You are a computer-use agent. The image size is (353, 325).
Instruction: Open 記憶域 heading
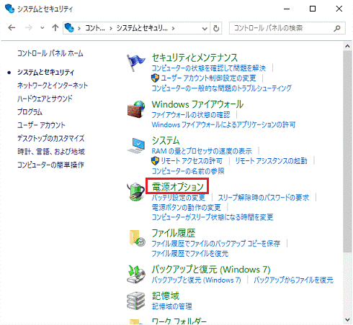[166, 296]
